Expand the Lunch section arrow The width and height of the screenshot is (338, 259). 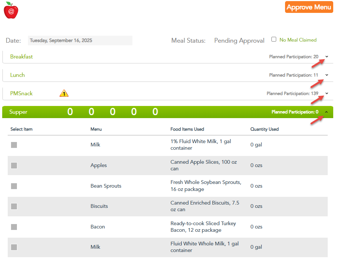[327, 75]
